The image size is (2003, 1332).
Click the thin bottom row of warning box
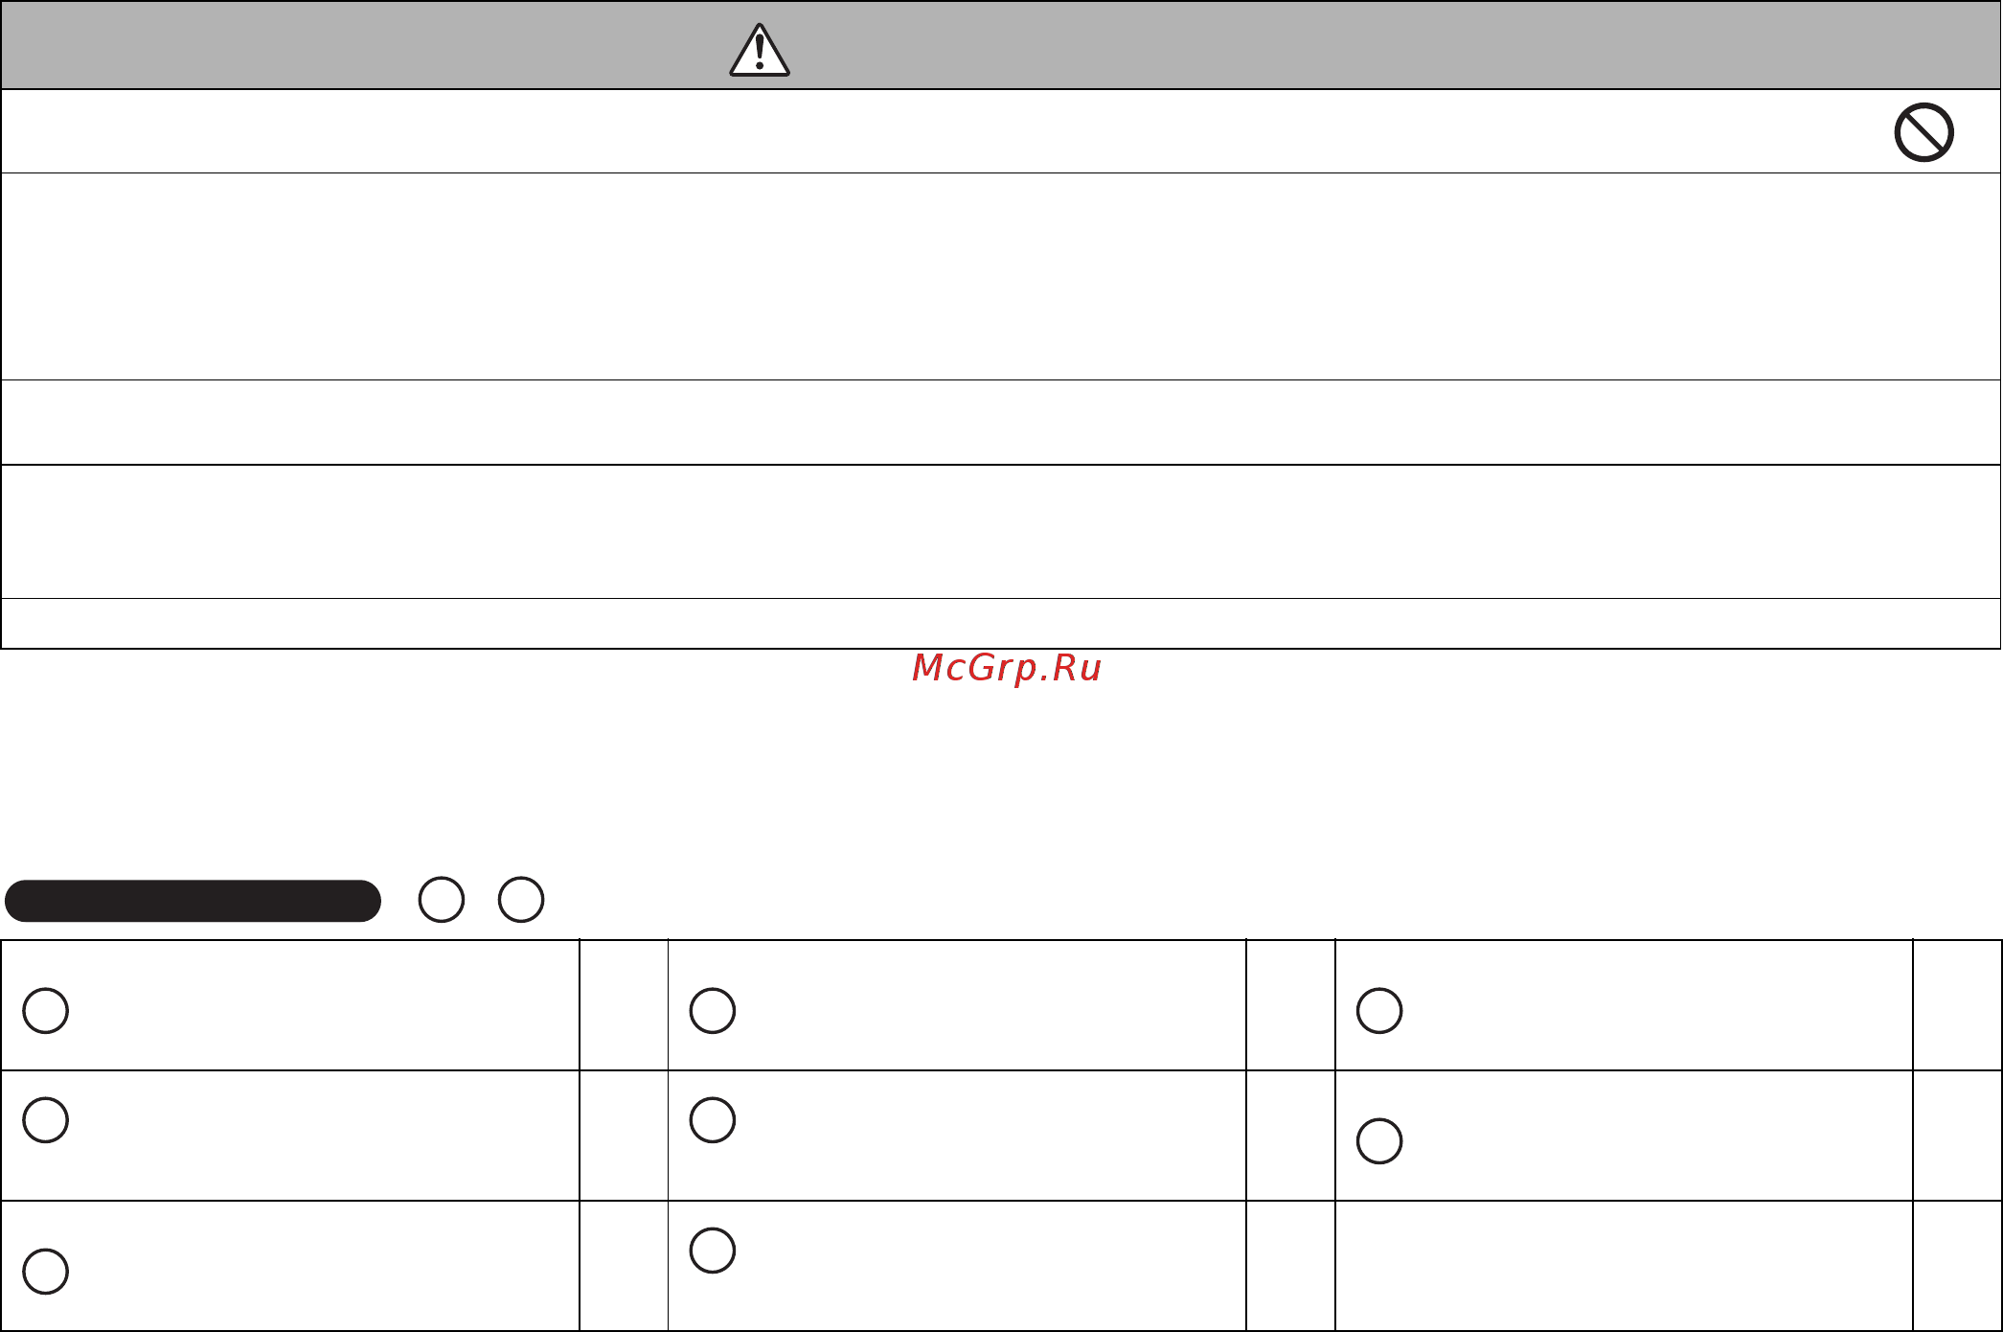(x=1001, y=624)
